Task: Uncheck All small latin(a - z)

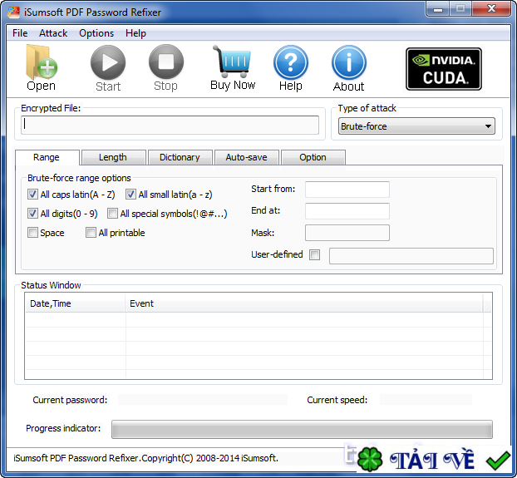Action: coord(130,195)
